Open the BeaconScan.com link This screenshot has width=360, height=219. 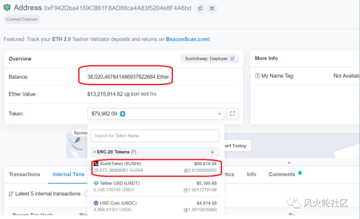[188, 39]
